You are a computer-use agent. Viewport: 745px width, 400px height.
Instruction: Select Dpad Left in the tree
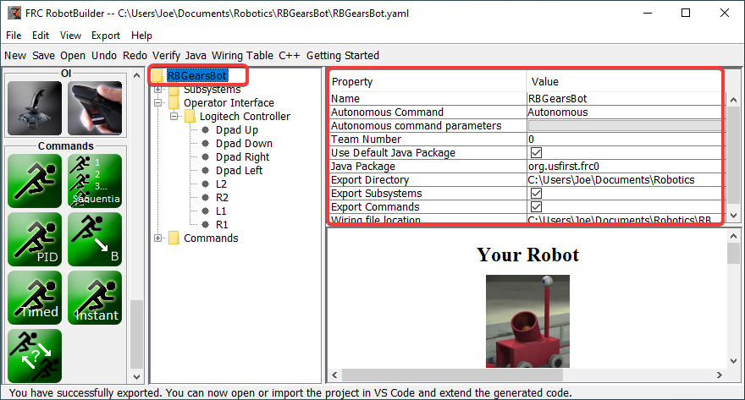click(239, 170)
